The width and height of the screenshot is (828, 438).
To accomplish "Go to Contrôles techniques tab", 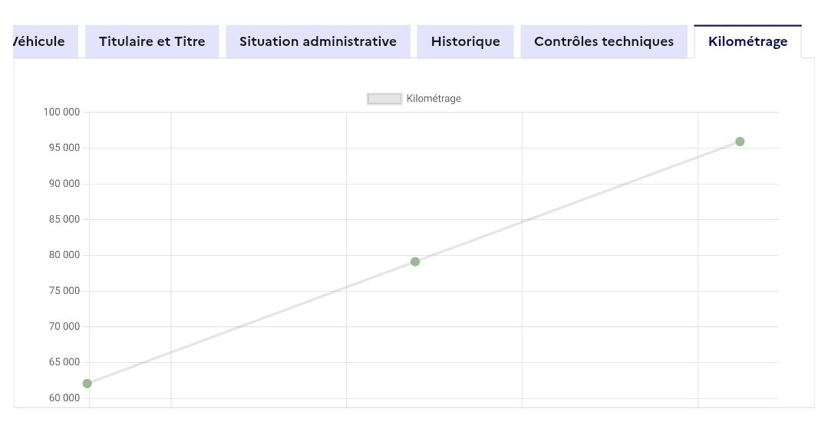I will pos(604,41).
